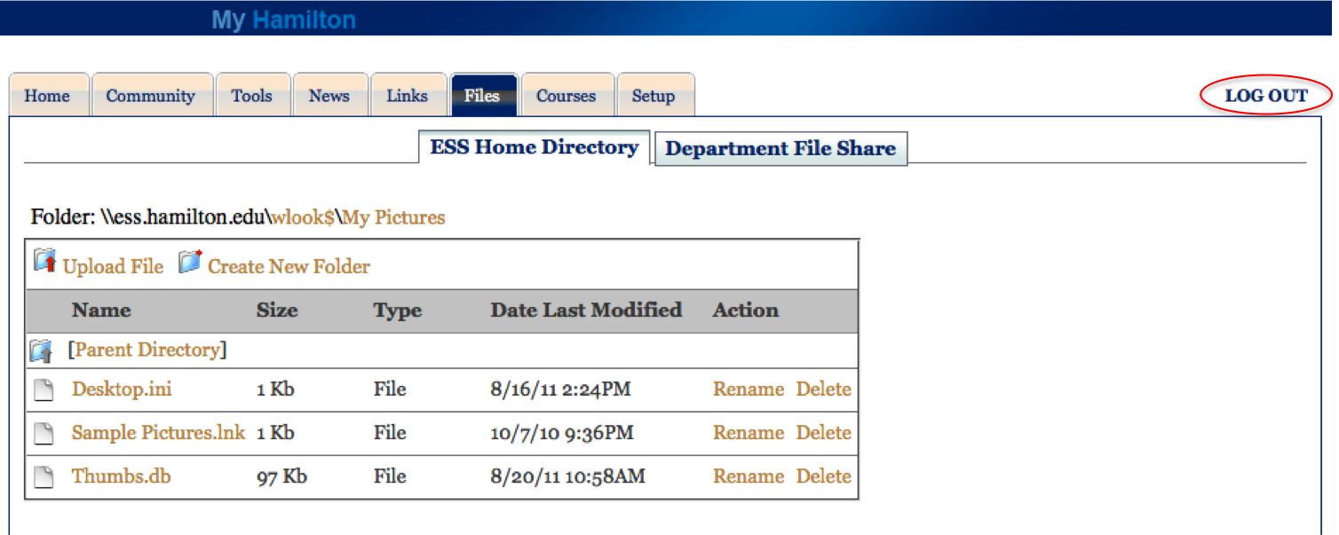Viewport: 1339px width, 535px height.
Task: Click the date 8/20/11 10:58AM
Action: click(x=567, y=476)
